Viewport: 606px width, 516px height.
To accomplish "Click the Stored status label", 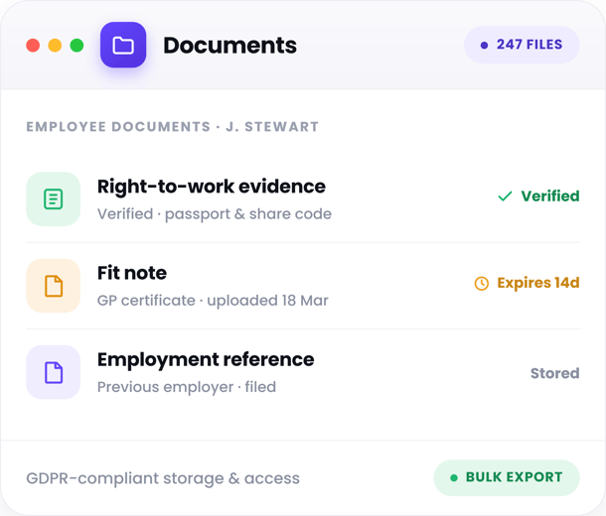I will pyautogui.click(x=555, y=373).
